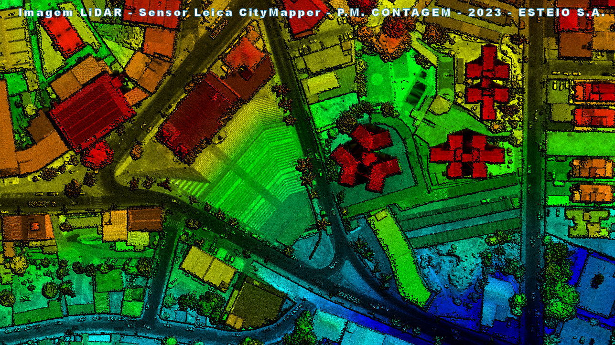Click the 'Imagem LiDAR - Sensor Leica CityMapper' caption
The image size is (615, 345).
coord(170,13)
